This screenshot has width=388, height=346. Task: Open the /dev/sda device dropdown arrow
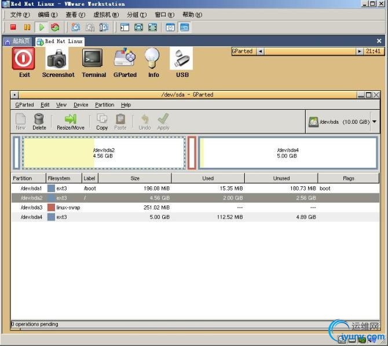(x=374, y=122)
